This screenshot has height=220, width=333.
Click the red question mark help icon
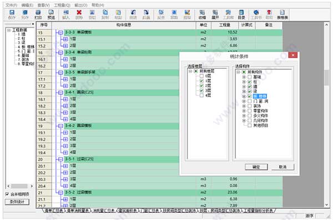point(269,14)
